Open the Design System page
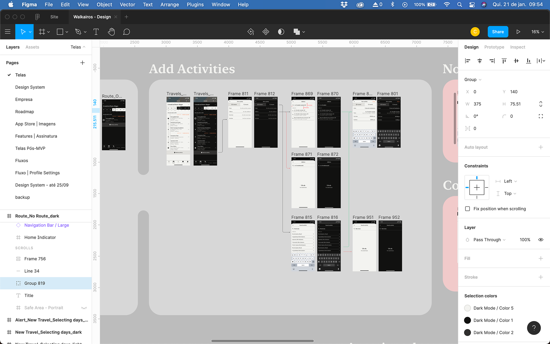550x344 pixels. click(30, 87)
